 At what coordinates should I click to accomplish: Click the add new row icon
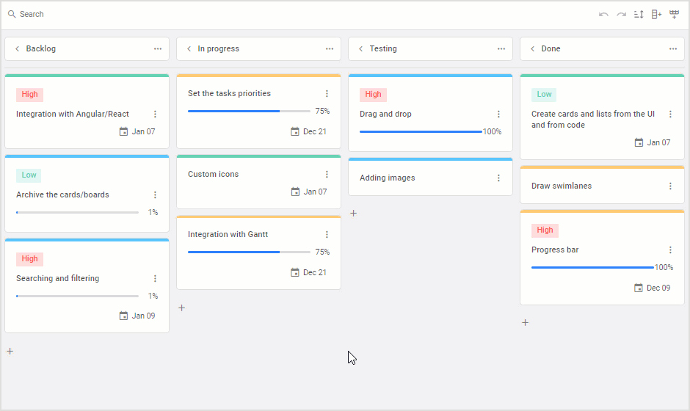point(674,15)
